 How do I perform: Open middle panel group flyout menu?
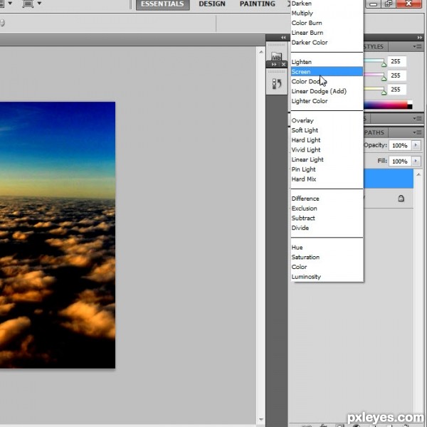click(x=417, y=118)
